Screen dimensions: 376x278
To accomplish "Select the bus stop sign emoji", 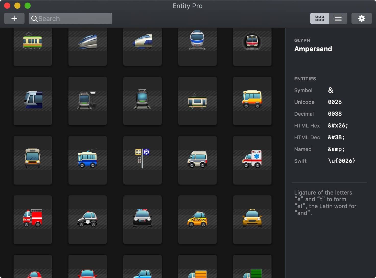I will (x=143, y=160).
